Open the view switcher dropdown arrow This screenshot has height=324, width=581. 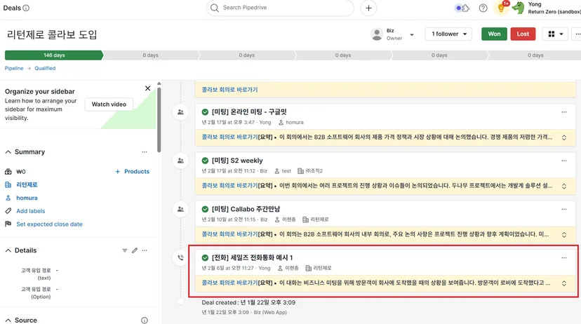561,34
